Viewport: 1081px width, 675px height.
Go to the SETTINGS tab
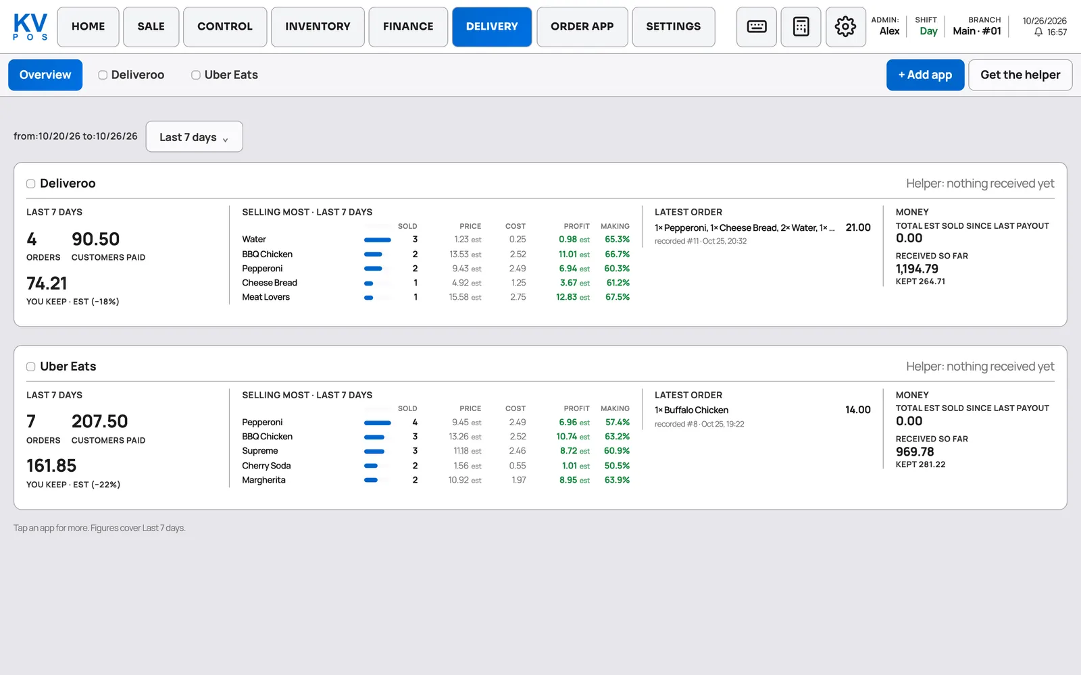(x=674, y=27)
